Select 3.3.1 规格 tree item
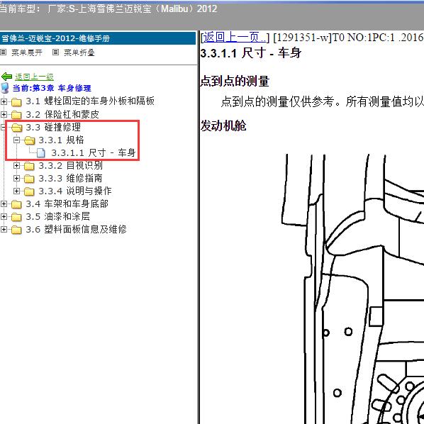 [62, 140]
